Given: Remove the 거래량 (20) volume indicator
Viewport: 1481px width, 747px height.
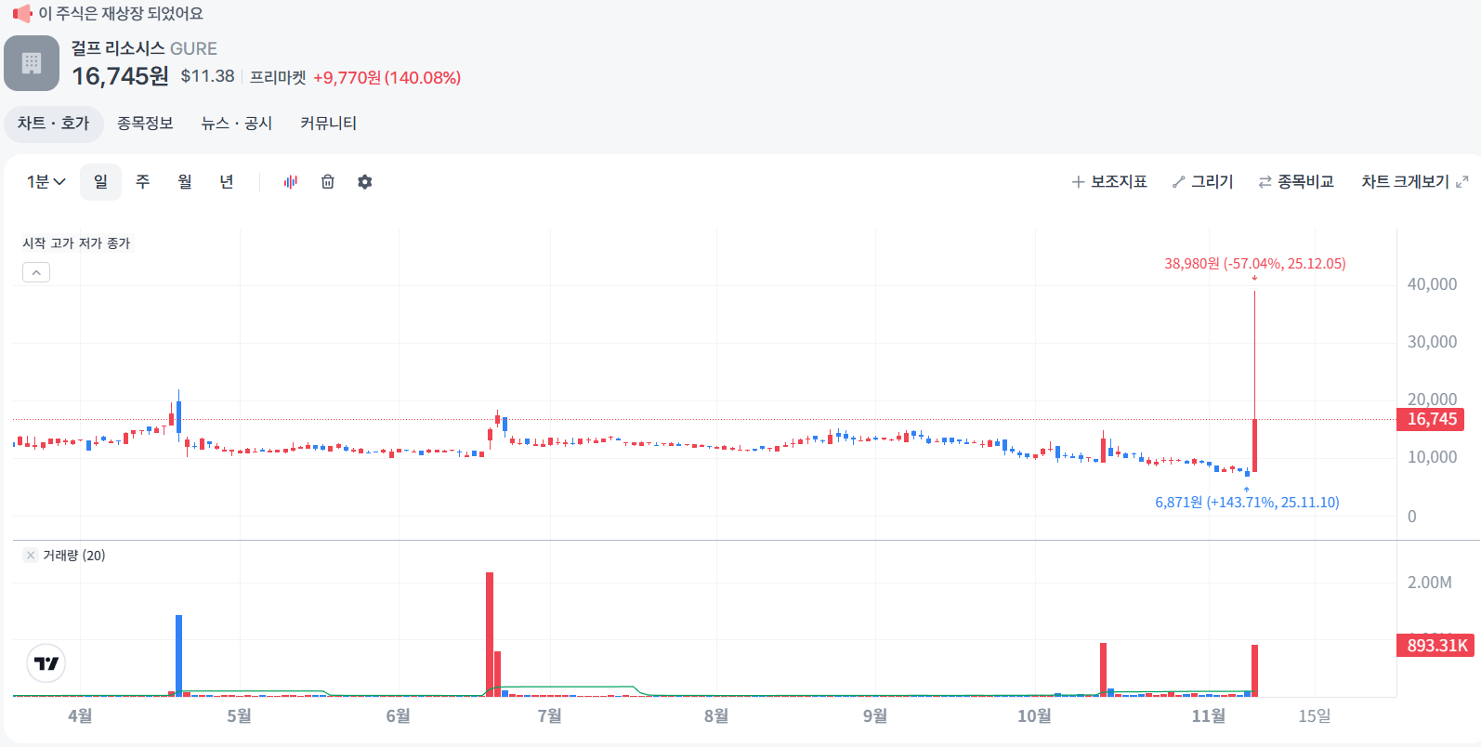Looking at the screenshot, I should point(31,555).
